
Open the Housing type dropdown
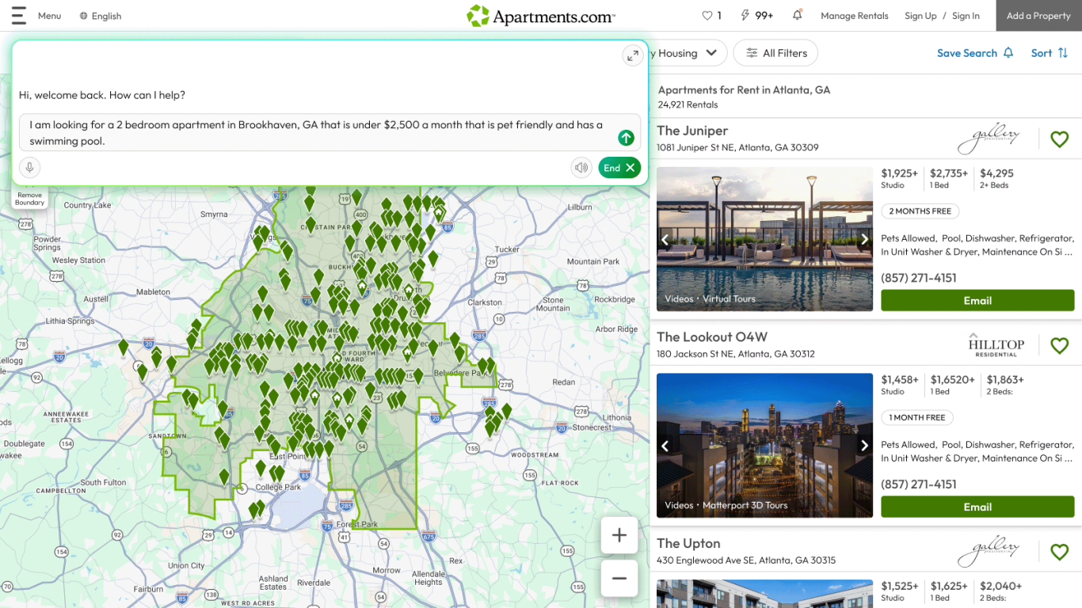(687, 53)
